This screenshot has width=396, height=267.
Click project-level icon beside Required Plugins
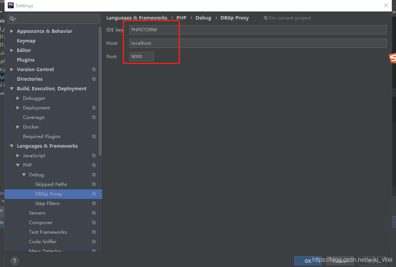pos(94,137)
